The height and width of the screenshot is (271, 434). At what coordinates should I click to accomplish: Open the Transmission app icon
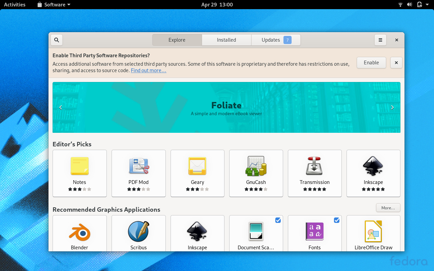[315, 166]
